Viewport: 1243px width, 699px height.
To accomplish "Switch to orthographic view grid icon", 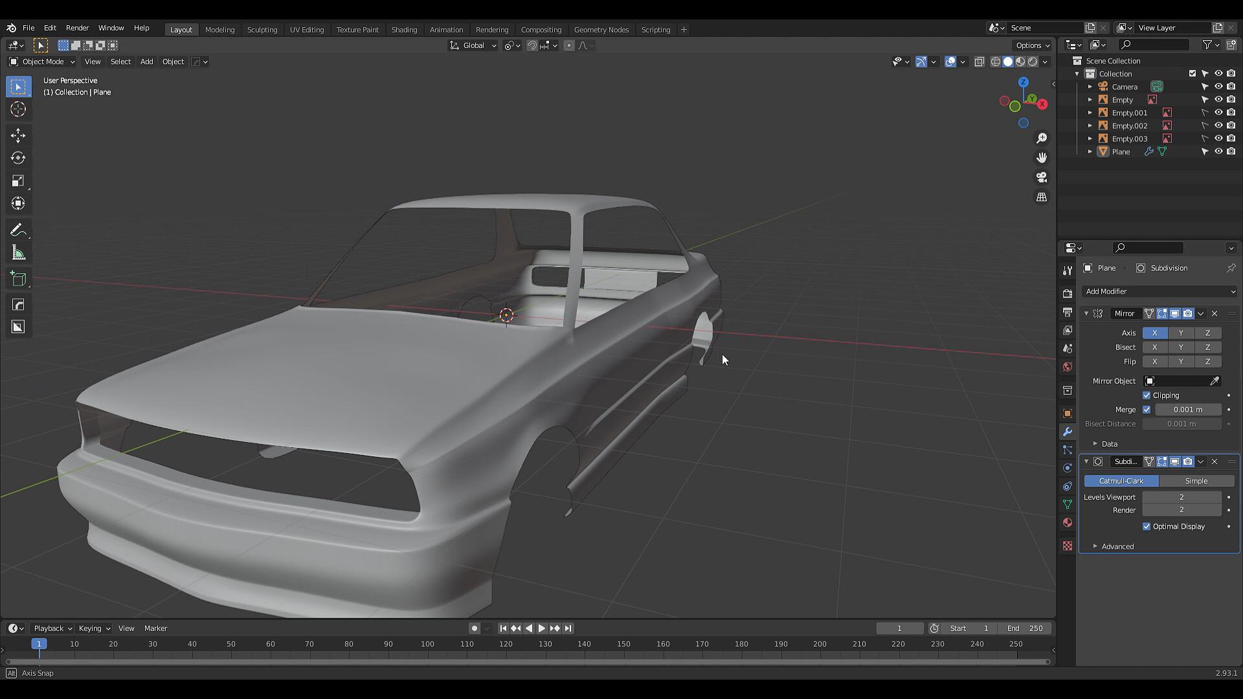I will click(1042, 197).
